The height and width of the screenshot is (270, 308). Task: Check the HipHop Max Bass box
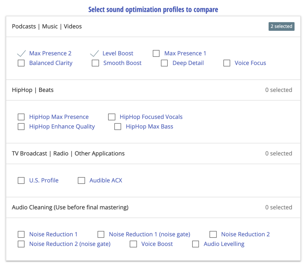(118, 127)
